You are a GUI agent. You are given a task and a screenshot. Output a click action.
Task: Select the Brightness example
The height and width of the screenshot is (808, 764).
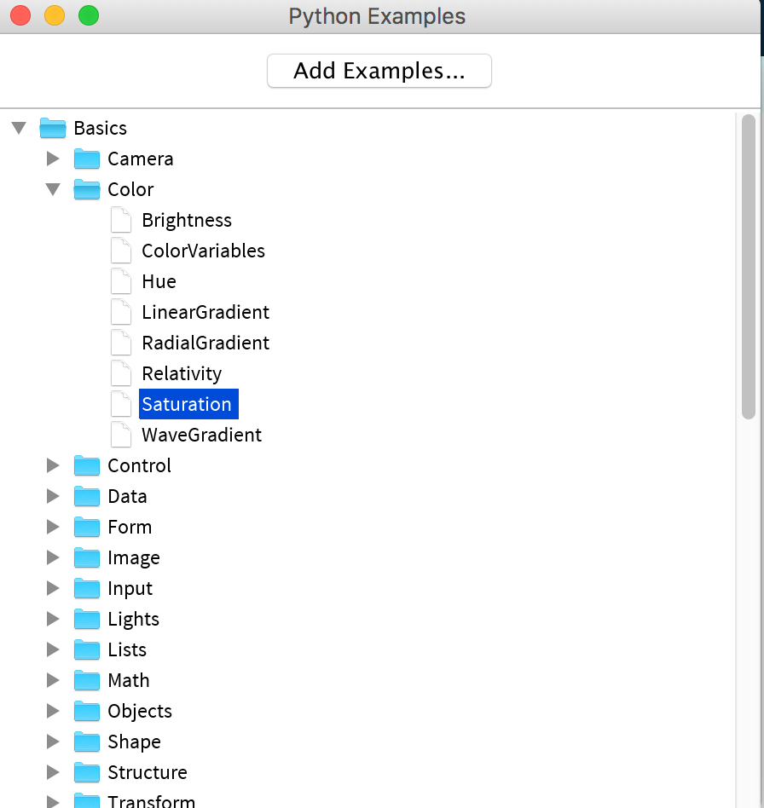pyautogui.click(x=187, y=221)
